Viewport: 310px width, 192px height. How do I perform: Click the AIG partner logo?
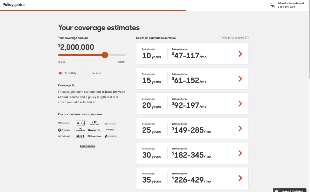[x=80, y=123]
